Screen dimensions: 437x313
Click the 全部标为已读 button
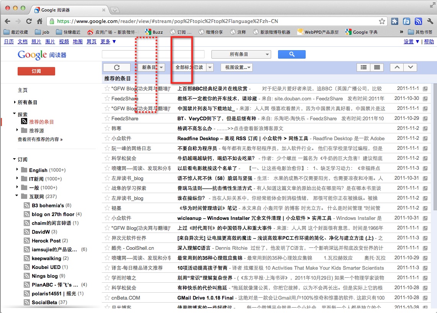pos(189,67)
